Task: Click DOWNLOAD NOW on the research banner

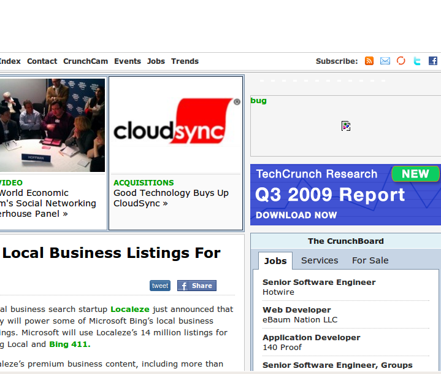Action: click(x=296, y=215)
